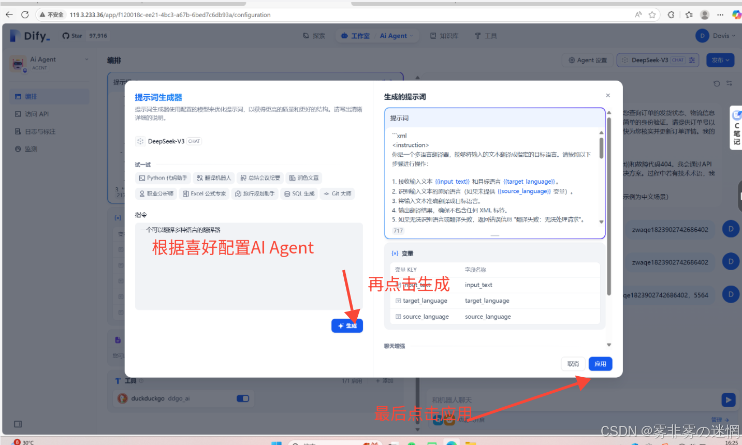
Task: Try the 润色文章 template
Action: (x=304, y=178)
